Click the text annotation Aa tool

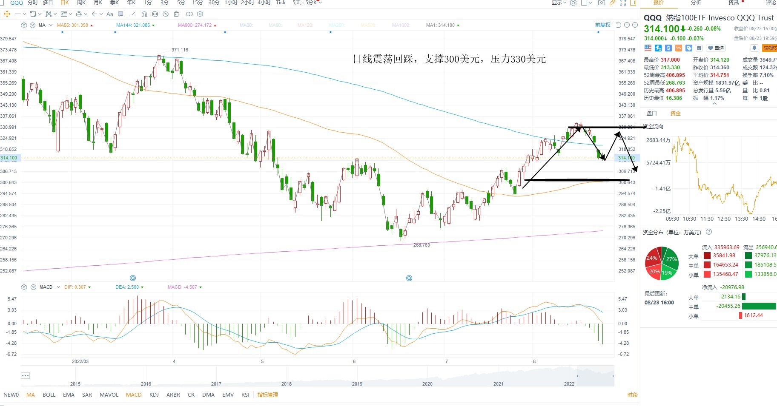110,14
